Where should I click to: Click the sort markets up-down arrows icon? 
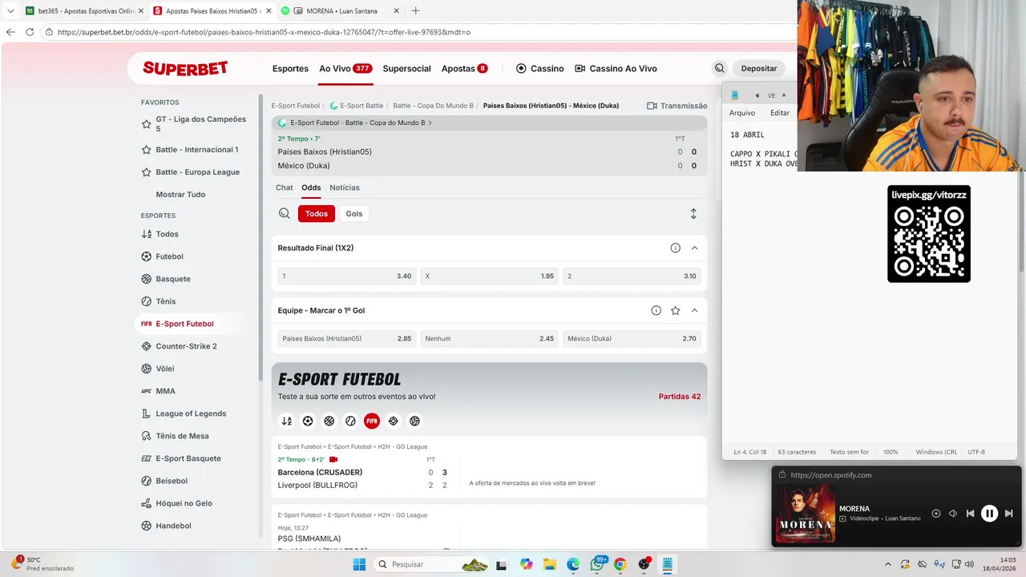pyautogui.click(x=693, y=214)
